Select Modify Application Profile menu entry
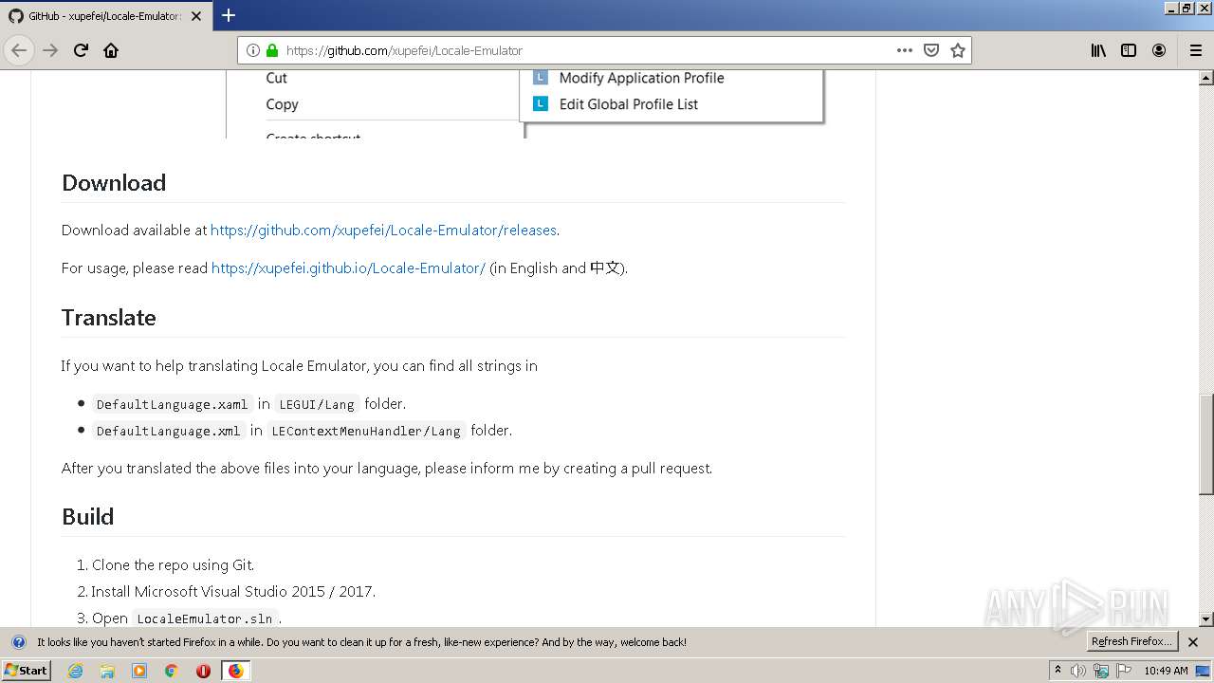1214x683 pixels. click(641, 78)
